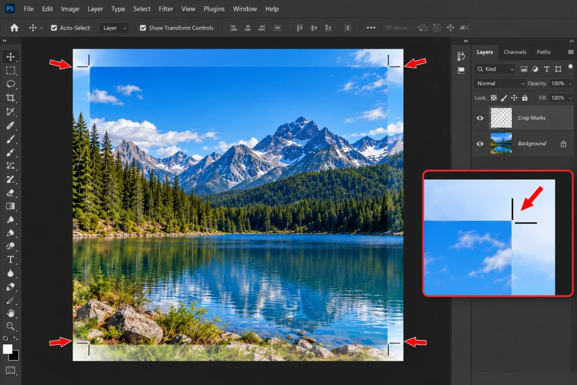The image size is (577, 385).
Task: Click align left edges icon
Action: click(x=234, y=28)
